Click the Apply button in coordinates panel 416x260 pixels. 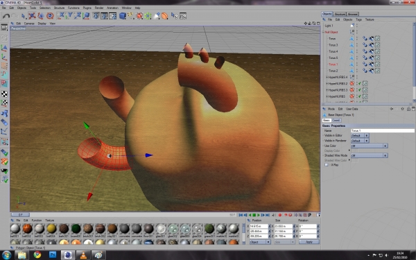[x=309, y=242]
